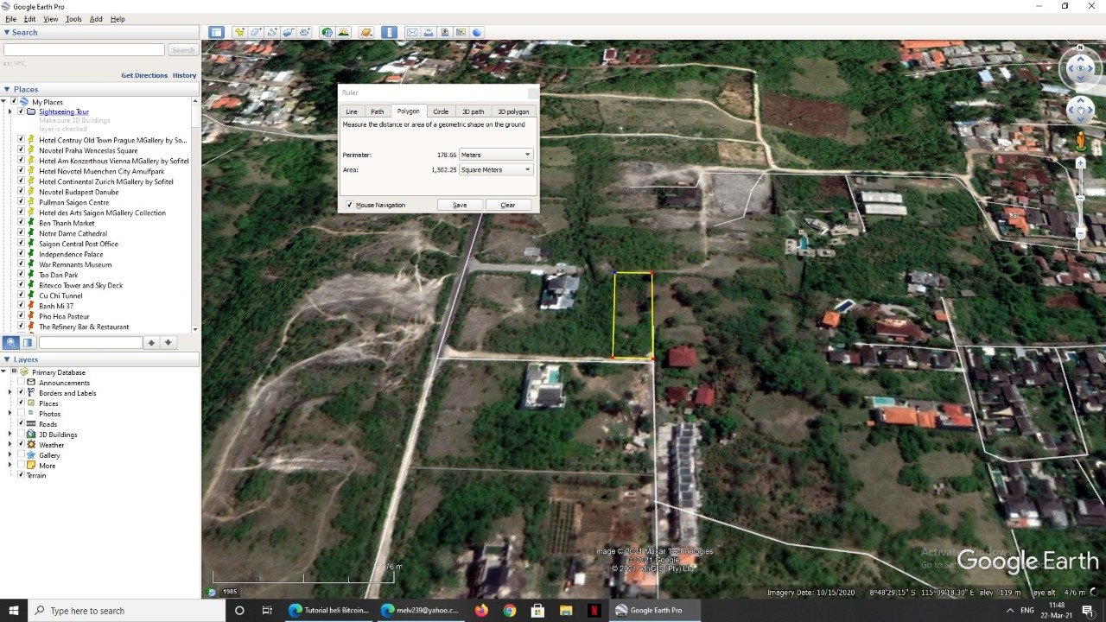Viewport: 1106px width, 622px height.
Task: Click the Email toolbar icon
Action: (412, 33)
